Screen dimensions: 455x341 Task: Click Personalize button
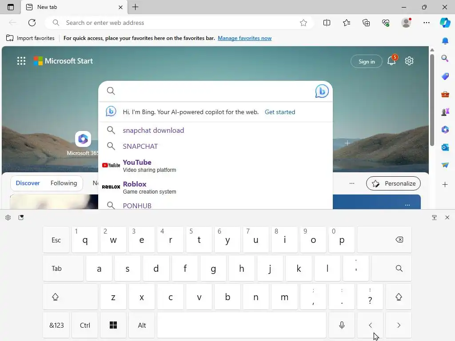[x=393, y=183]
